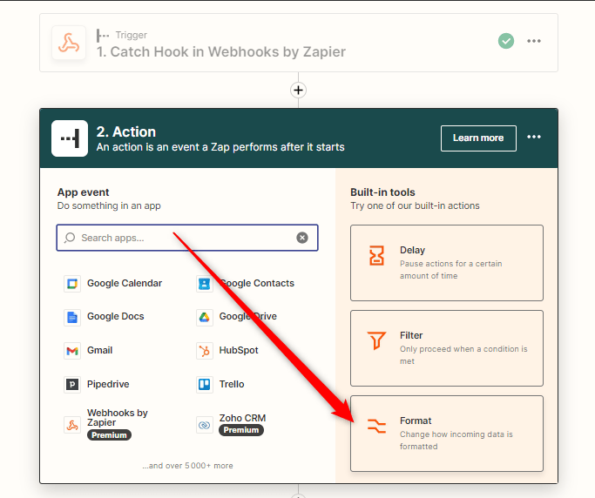Select the Google Drive icon
The width and height of the screenshot is (595, 498).
204,317
